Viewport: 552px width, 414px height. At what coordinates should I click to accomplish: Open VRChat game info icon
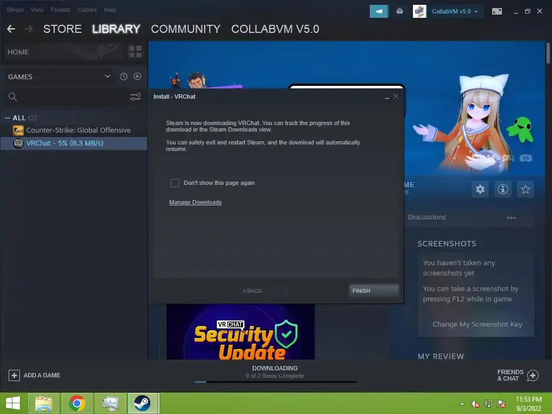[x=503, y=189]
